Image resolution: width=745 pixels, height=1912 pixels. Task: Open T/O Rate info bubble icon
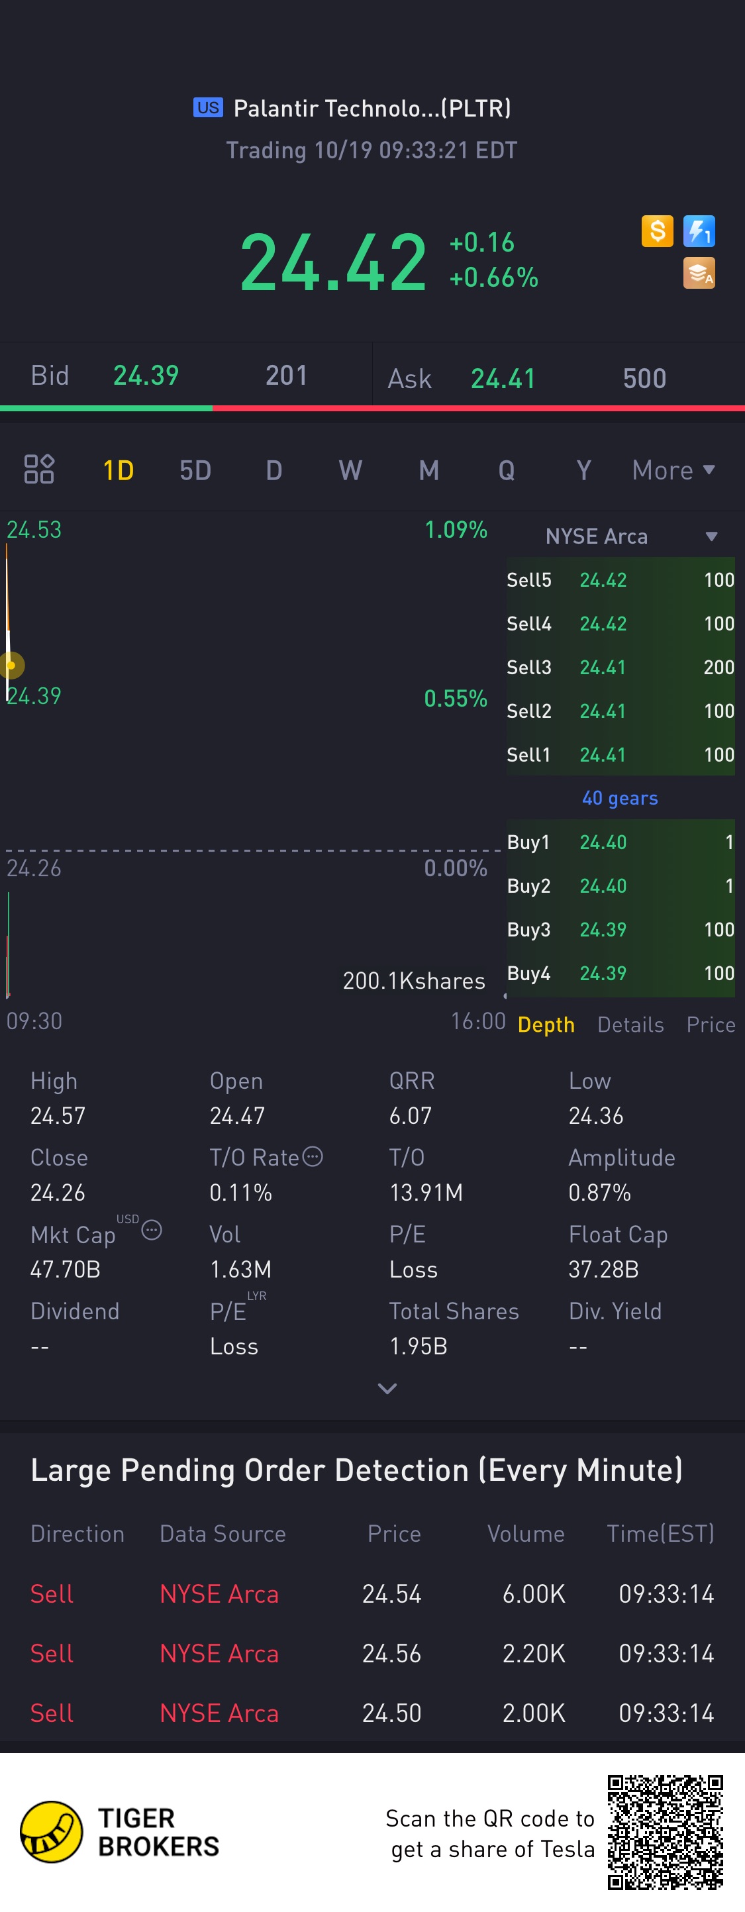313,1156
